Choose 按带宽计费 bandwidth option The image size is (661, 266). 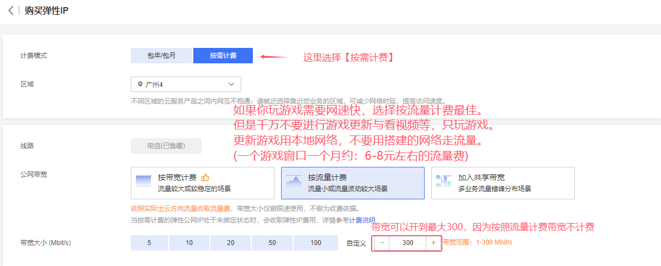coord(203,183)
